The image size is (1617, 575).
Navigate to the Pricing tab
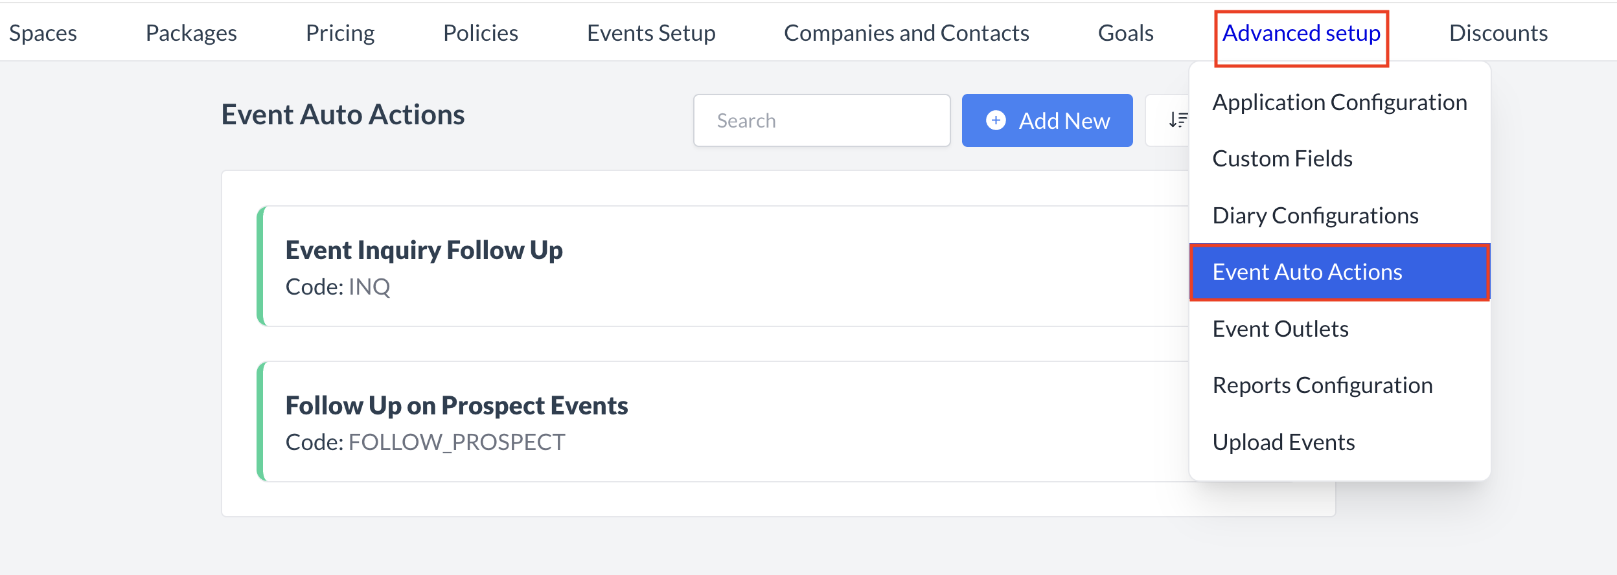pos(340,32)
